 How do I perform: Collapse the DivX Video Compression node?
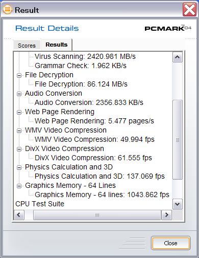[19, 149]
